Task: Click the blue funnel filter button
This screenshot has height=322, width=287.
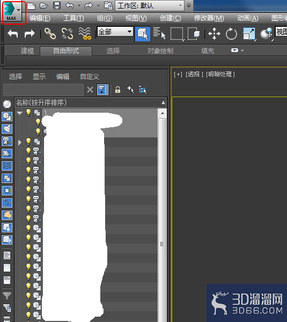Action: pos(102,90)
